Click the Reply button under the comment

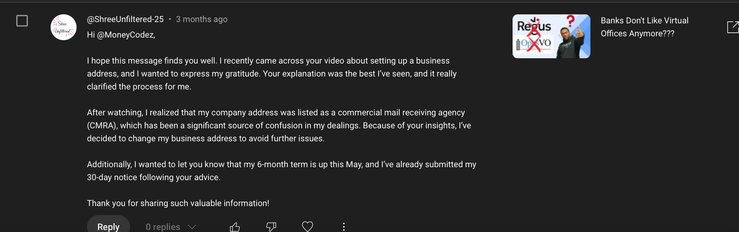(109, 226)
